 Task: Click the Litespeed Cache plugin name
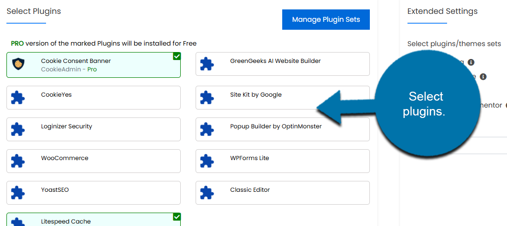point(66,222)
